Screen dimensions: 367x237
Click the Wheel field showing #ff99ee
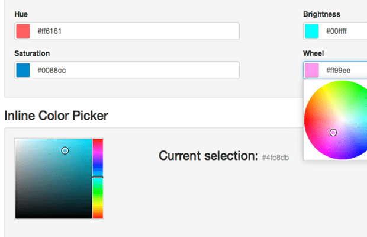click(345, 71)
